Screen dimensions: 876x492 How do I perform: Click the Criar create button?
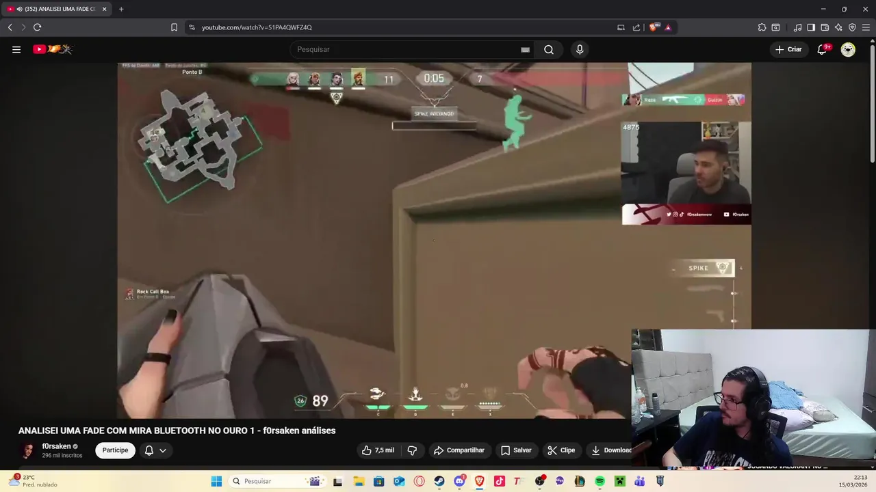point(788,49)
